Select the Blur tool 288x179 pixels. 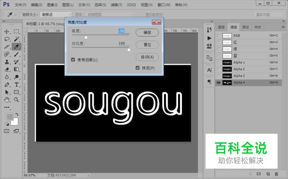(7, 77)
